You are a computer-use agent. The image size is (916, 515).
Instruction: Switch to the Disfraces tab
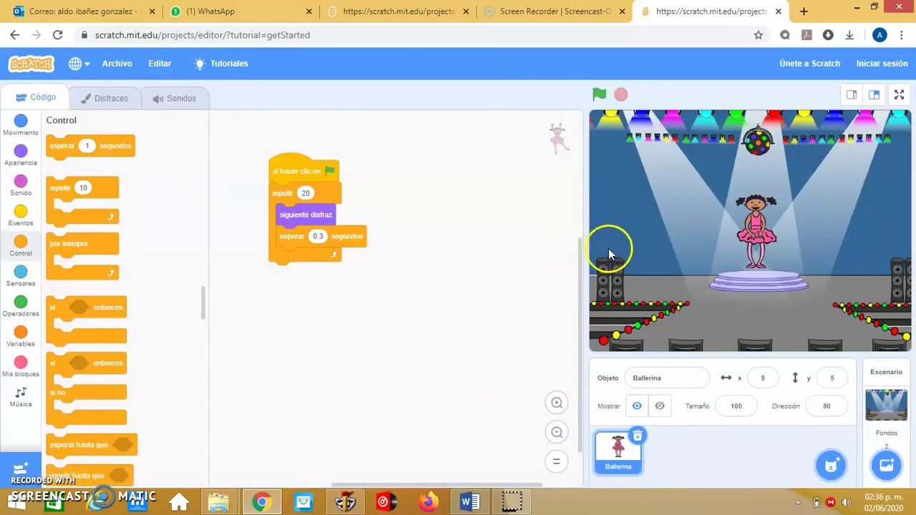coord(104,98)
